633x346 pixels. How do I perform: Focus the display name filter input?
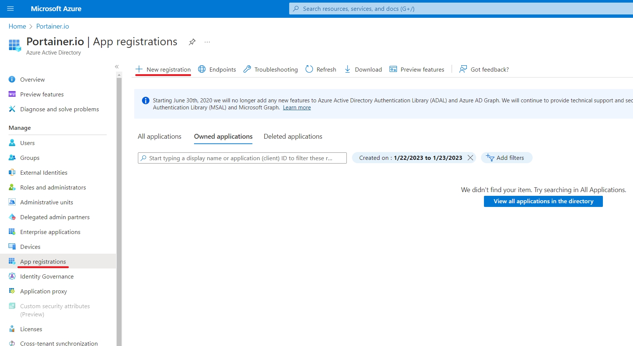[242, 158]
